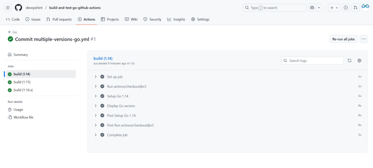Open the Copilot icon in header
Image resolution: width=373 pixels, height=168 pixels.
pyautogui.click(x=312, y=8)
